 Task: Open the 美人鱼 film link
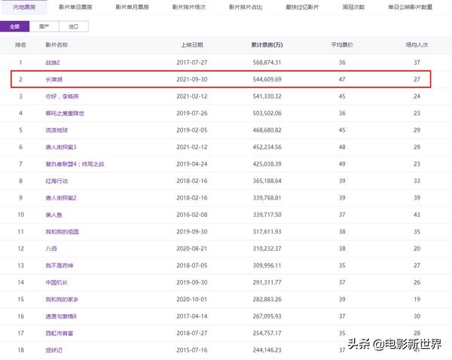point(54,215)
